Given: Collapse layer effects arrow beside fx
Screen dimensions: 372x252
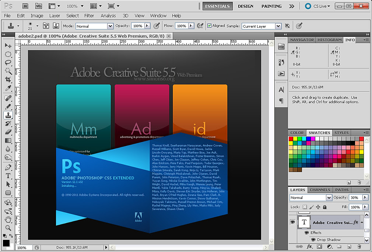Looking at the screenshot, I should [362, 222].
